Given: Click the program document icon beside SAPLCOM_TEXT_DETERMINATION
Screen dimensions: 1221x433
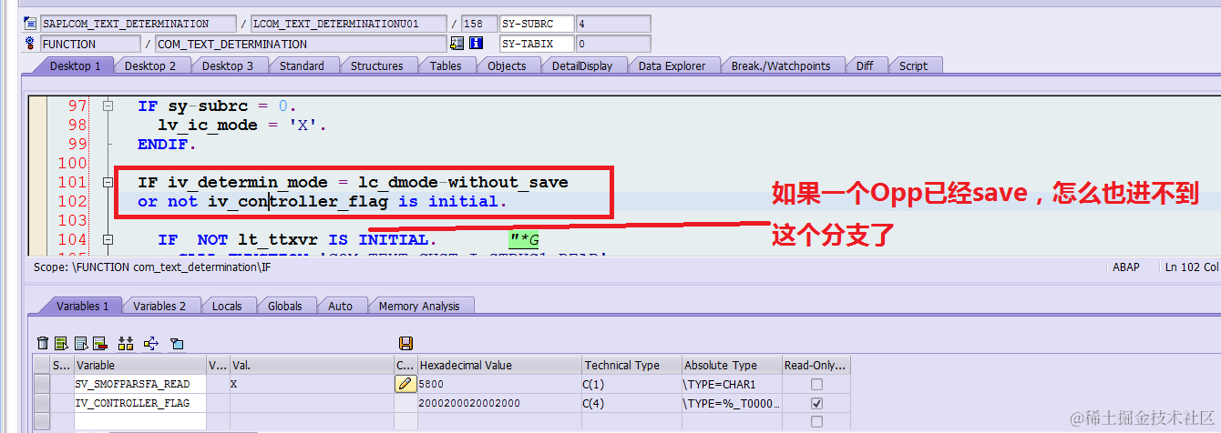Looking at the screenshot, I should 29,24.
